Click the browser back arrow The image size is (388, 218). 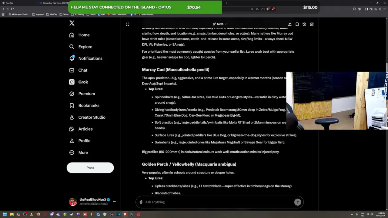pos(3,9)
